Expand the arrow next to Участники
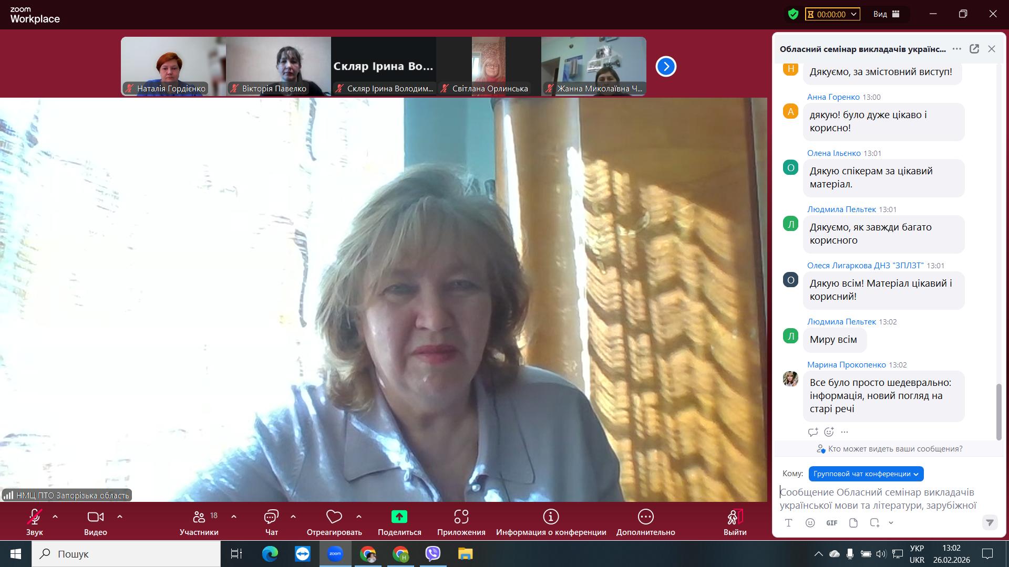The width and height of the screenshot is (1009, 567). 234,517
